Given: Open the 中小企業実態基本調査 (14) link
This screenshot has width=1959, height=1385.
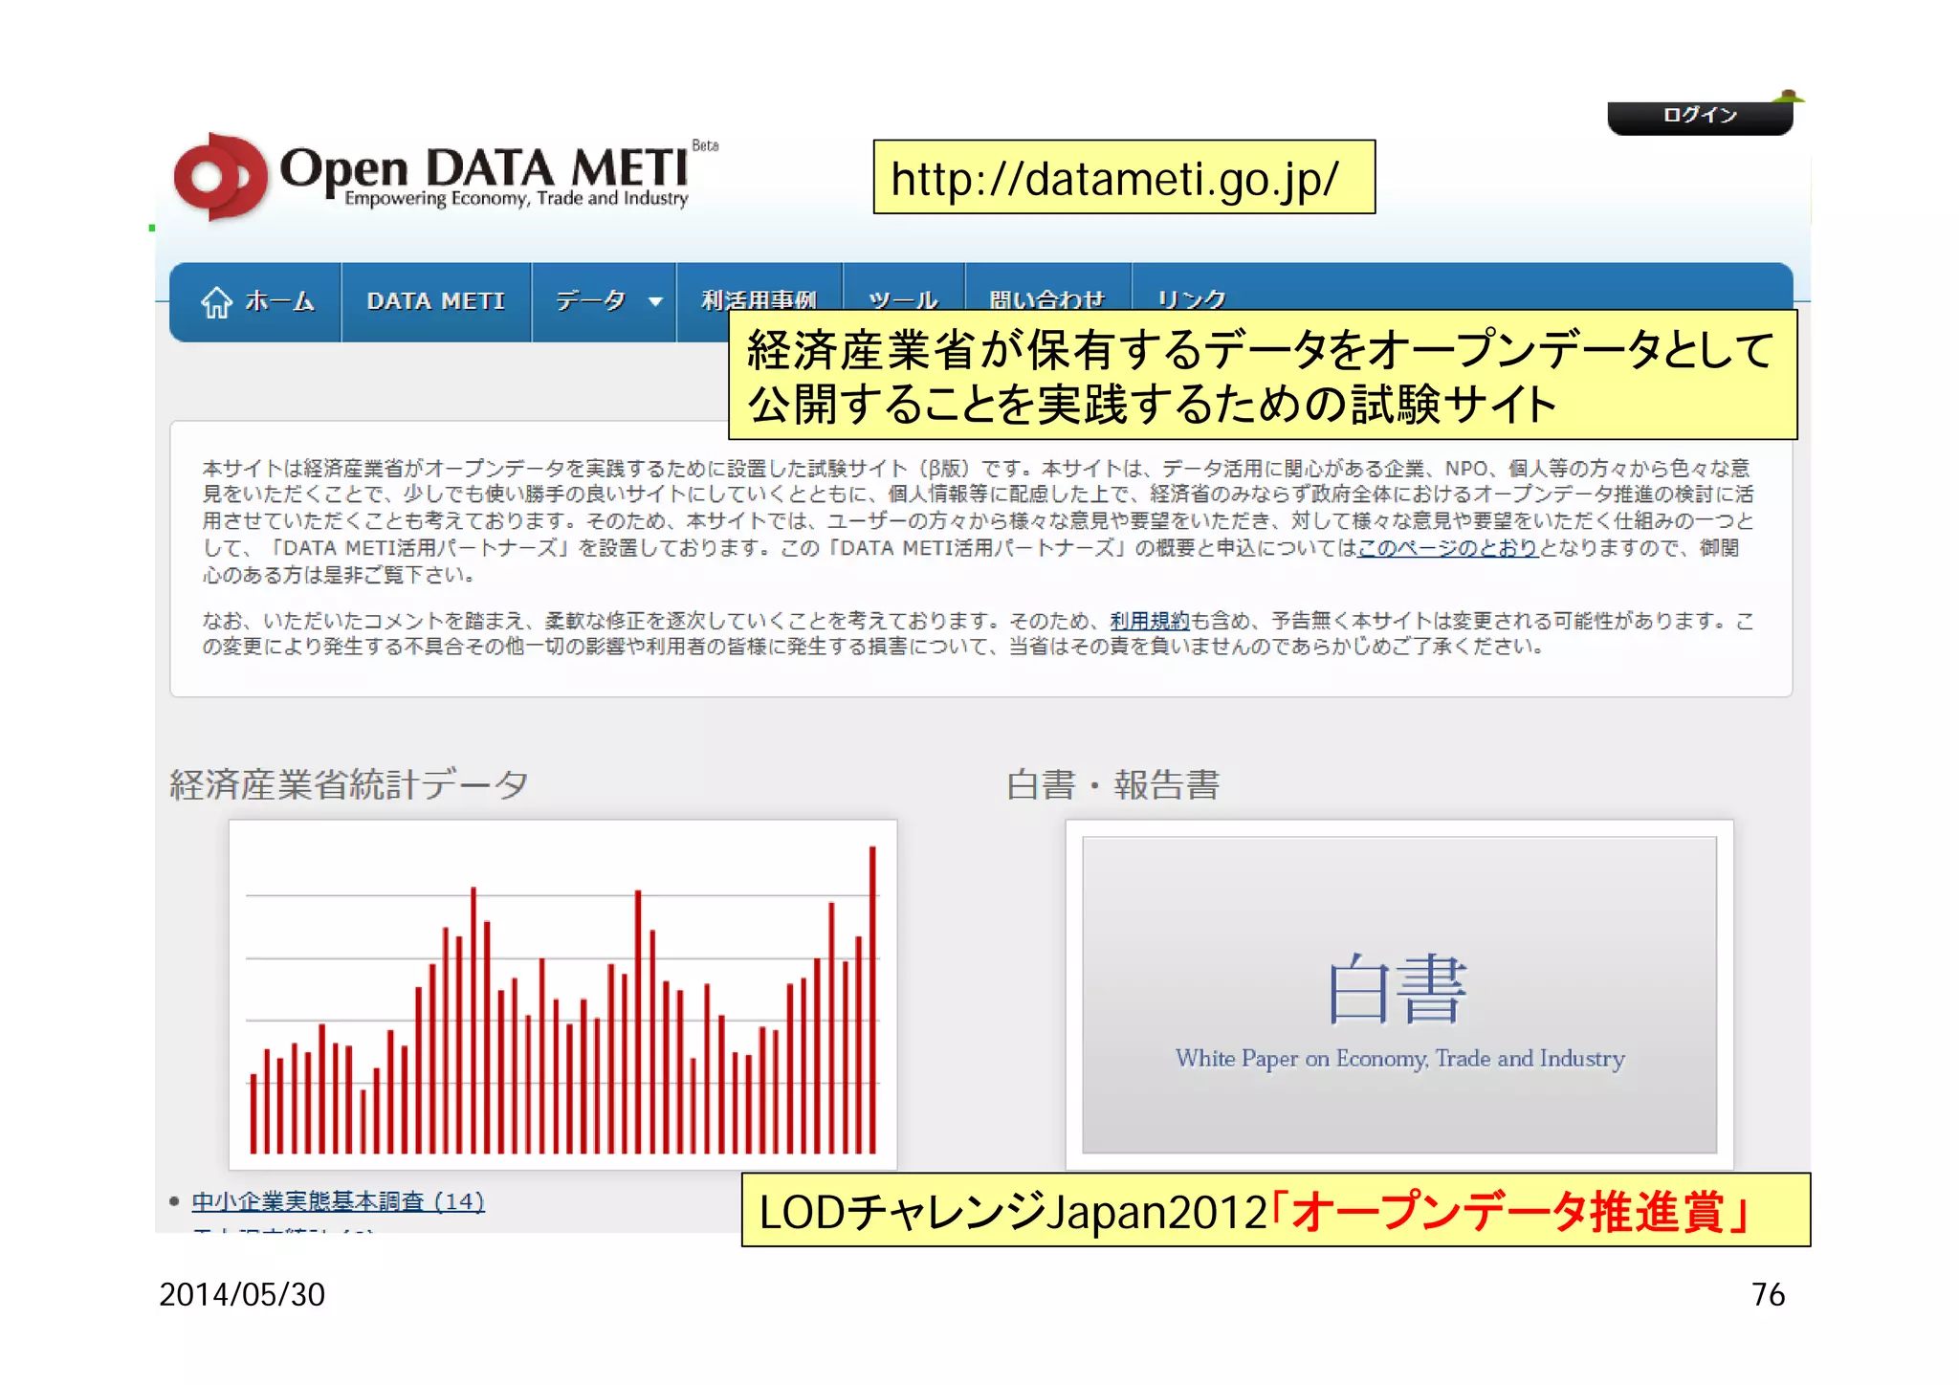Looking at the screenshot, I should coord(339,1201).
